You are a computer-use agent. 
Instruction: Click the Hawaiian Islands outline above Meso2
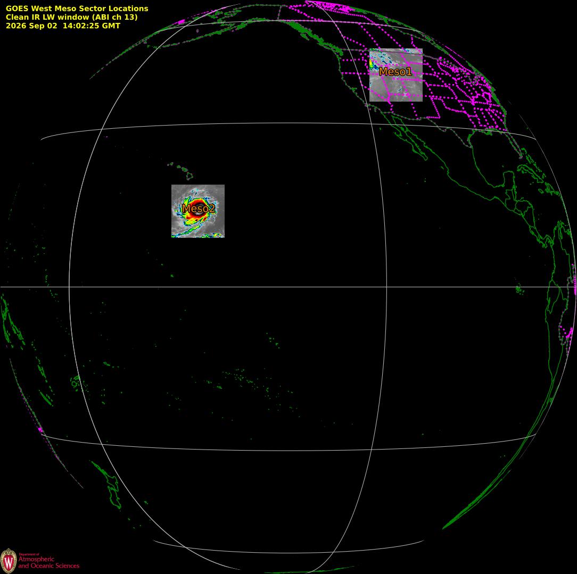click(181, 171)
